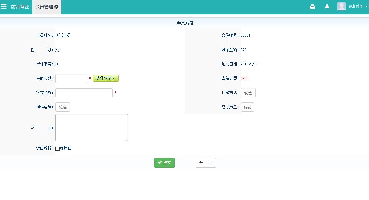Submit the form with 提交
The height and width of the screenshot is (200, 369).
tap(164, 163)
